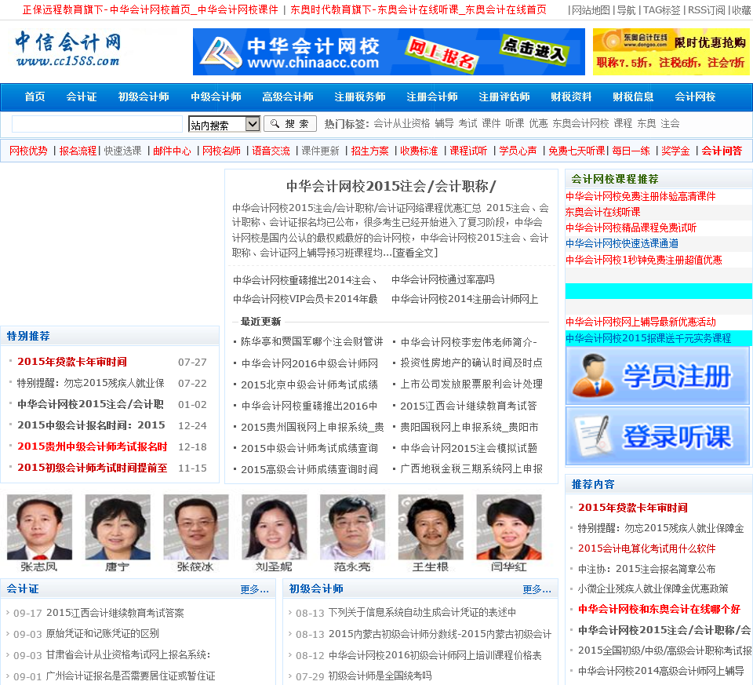Open 2015会计电算化考试用什么软件 link
This screenshot has width=753, height=685.
click(647, 548)
